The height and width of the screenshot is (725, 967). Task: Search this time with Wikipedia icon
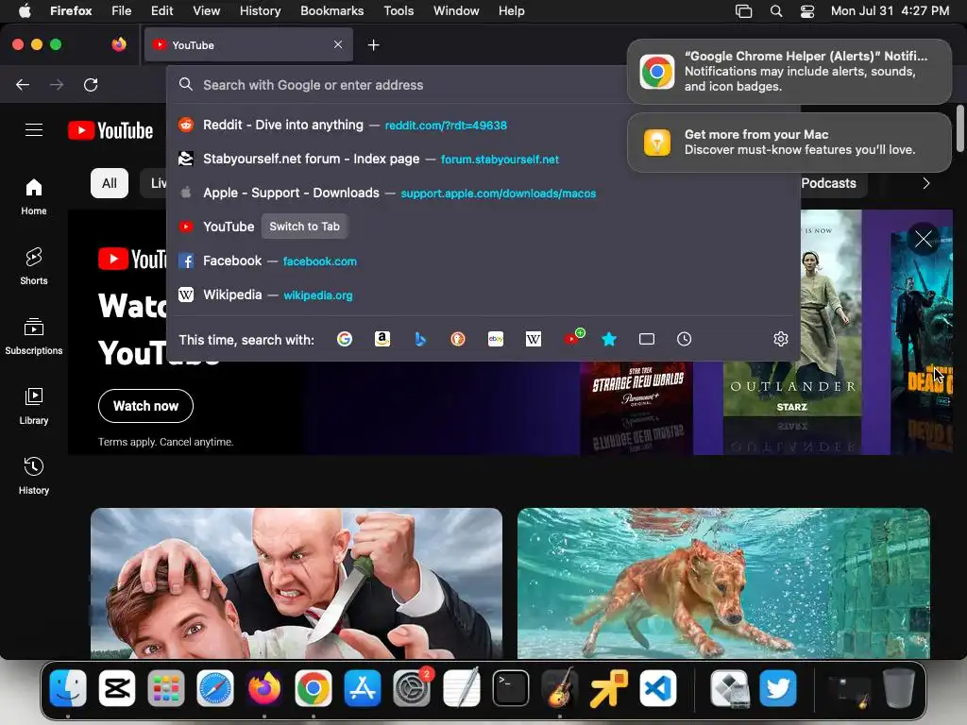(x=534, y=339)
